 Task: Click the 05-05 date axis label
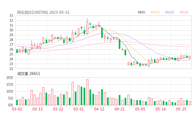coord(140,109)
